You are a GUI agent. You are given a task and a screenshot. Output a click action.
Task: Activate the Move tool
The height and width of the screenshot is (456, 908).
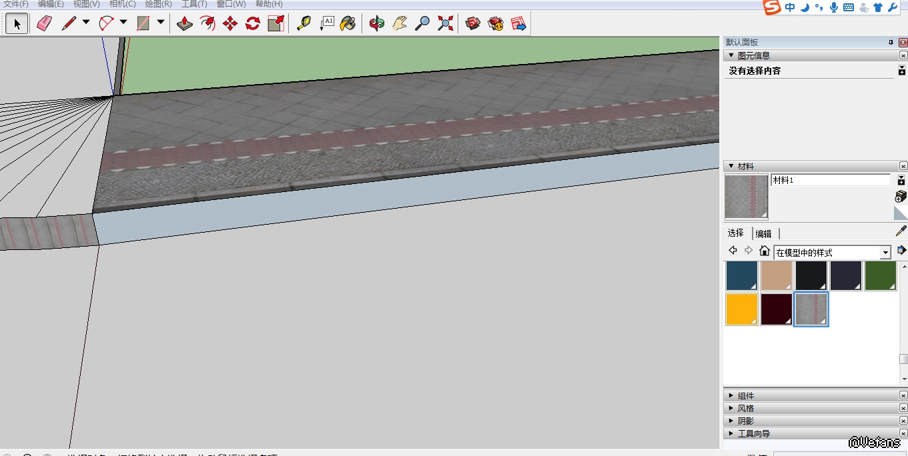(x=230, y=24)
